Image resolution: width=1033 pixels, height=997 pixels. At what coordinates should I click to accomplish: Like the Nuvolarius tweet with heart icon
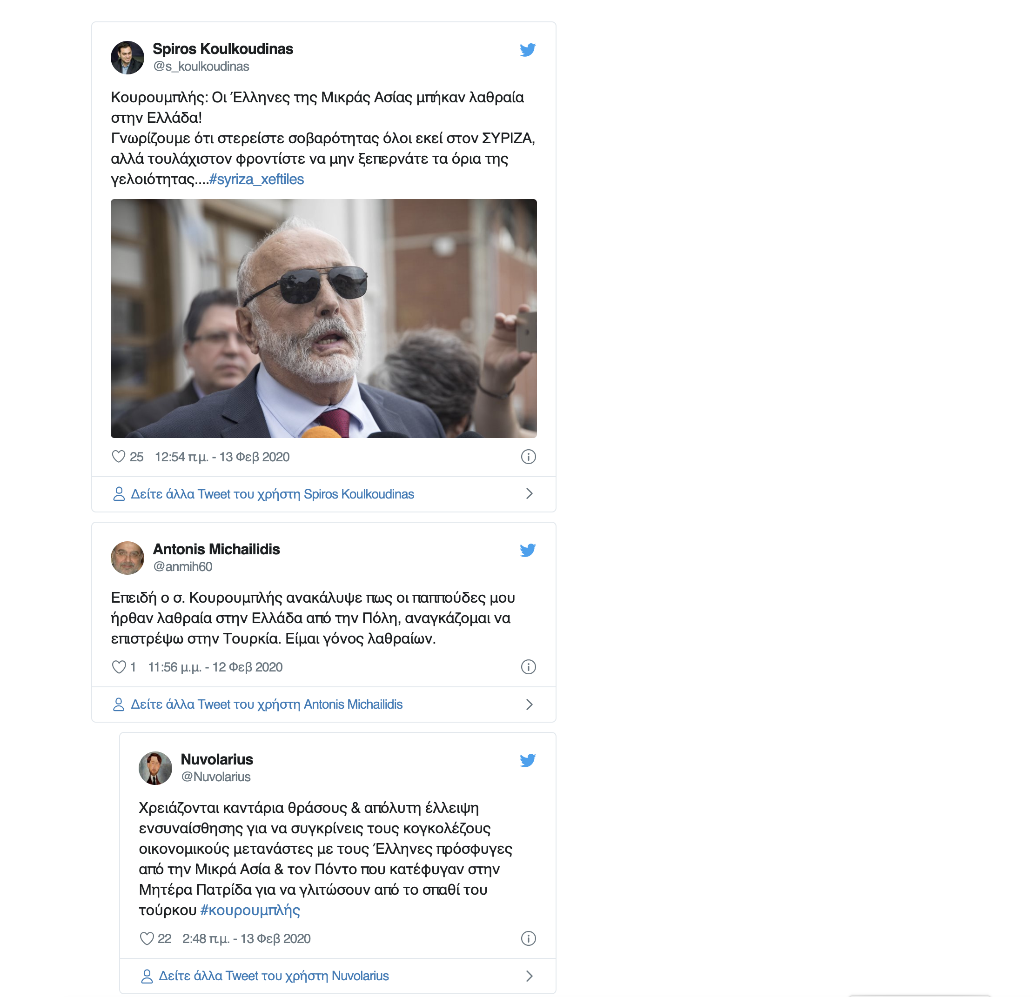[147, 938]
